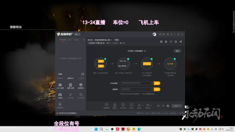Open the dimmed crown tool in toolbox
The width and height of the screenshot is (235, 132).
81,96
